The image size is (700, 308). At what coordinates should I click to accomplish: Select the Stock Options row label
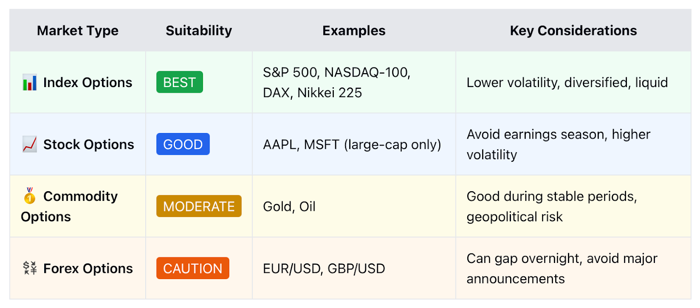(x=88, y=144)
